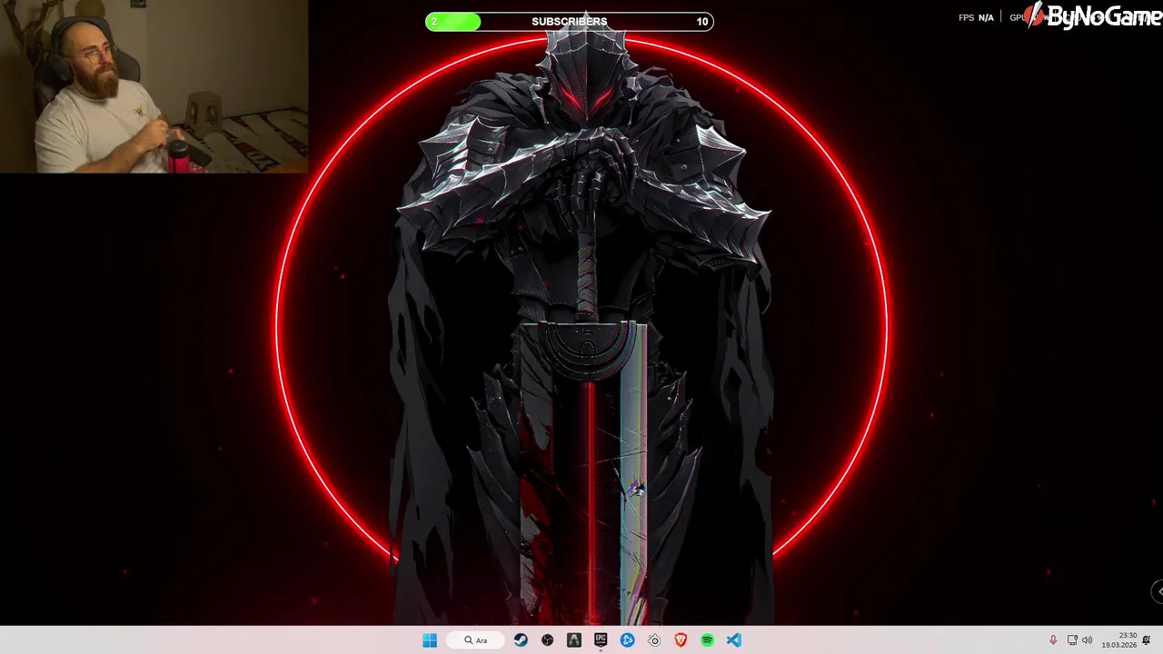Click the SUBSCRIBERS goal progress bar

[570, 22]
